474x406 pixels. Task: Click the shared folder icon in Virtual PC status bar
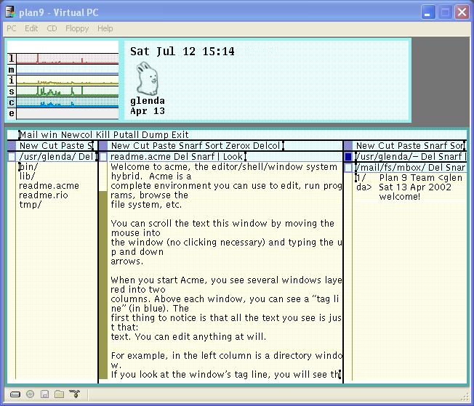[x=60, y=394]
